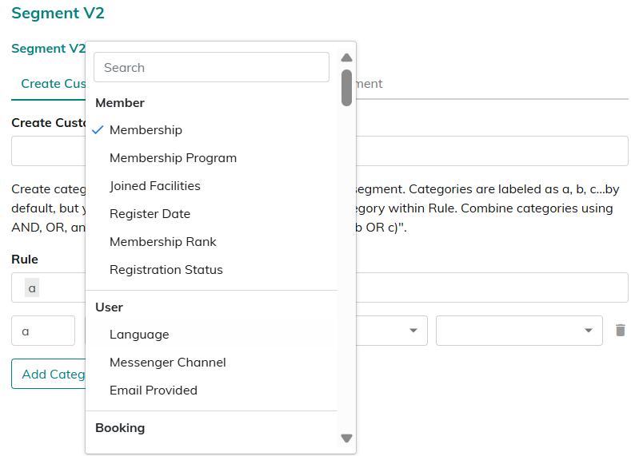
Task: Delete category row with trash icon
Action: [x=620, y=330]
